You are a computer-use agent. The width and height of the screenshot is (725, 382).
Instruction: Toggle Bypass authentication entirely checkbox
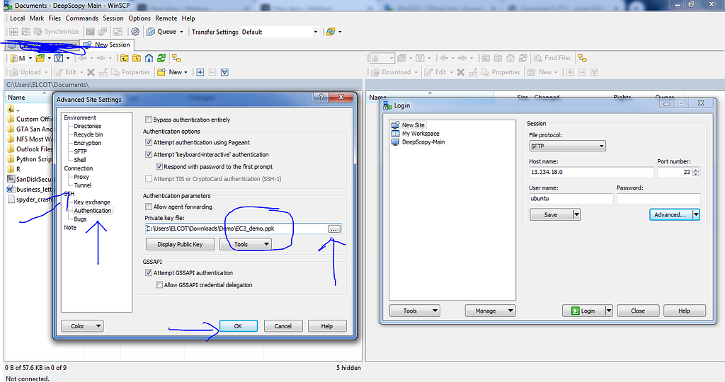pos(149,120)
